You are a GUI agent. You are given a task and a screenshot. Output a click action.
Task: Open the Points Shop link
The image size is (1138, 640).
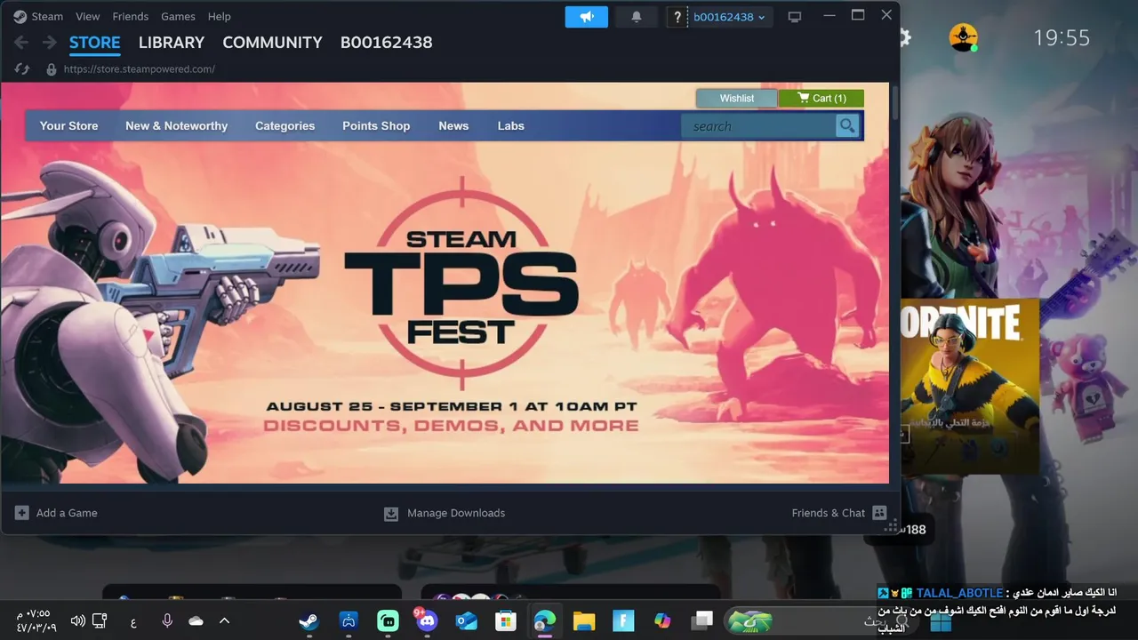coord(376,126)
